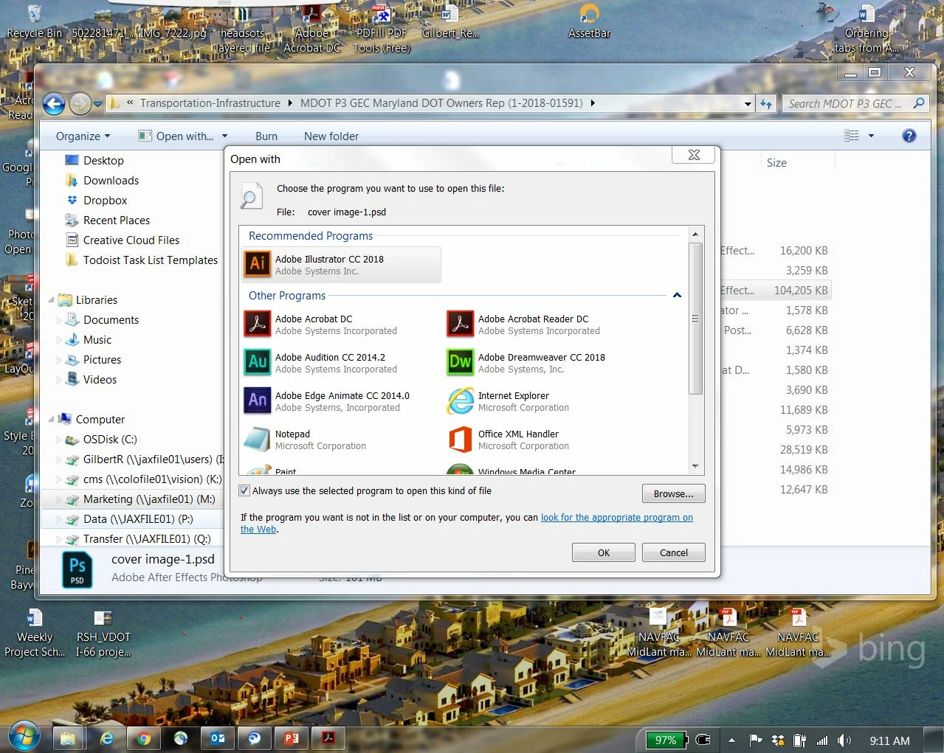Open Internet Explorer from taskbar
The image size is (944, 753).
(x=107, y=738)
